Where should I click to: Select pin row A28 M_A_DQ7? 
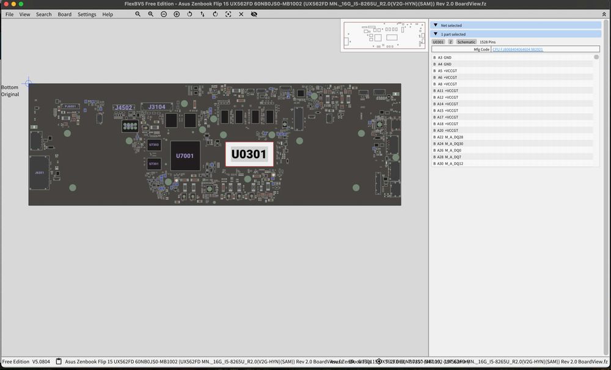[x=513, y=156]
